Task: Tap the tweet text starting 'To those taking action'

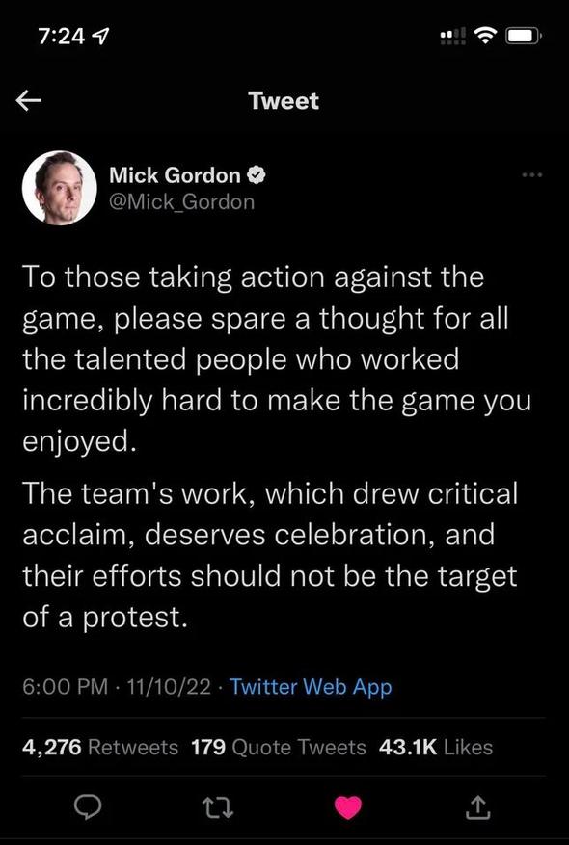Action: (x=277, y=359)
